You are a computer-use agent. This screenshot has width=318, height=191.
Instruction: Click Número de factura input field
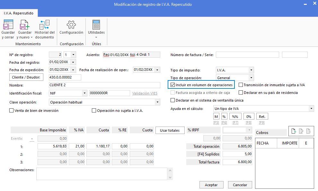pyautogui.click(x=247, y=54)
